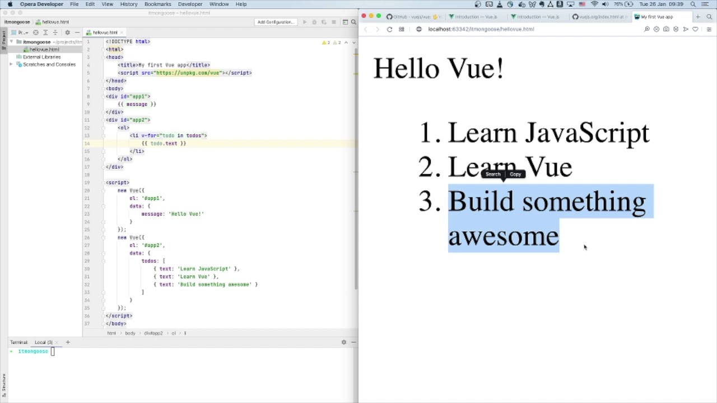The height and width of the screenshot is (403, 717).
Task: Close the Local (3) terminal tab
Action: [57, 342]
